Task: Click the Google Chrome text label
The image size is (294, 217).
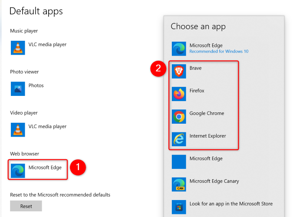Action: [x=207, y=113]
